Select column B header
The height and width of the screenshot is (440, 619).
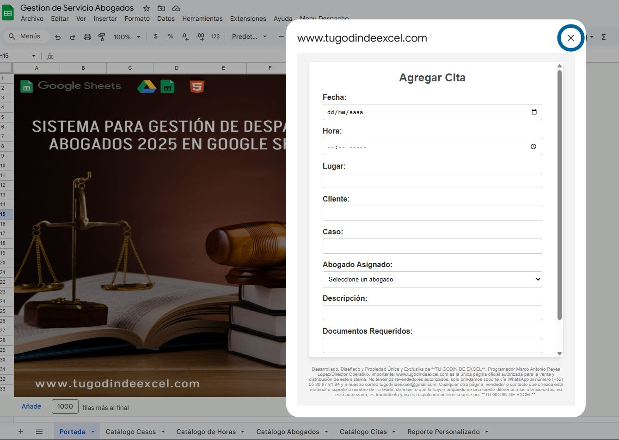(x=83, y=68)
